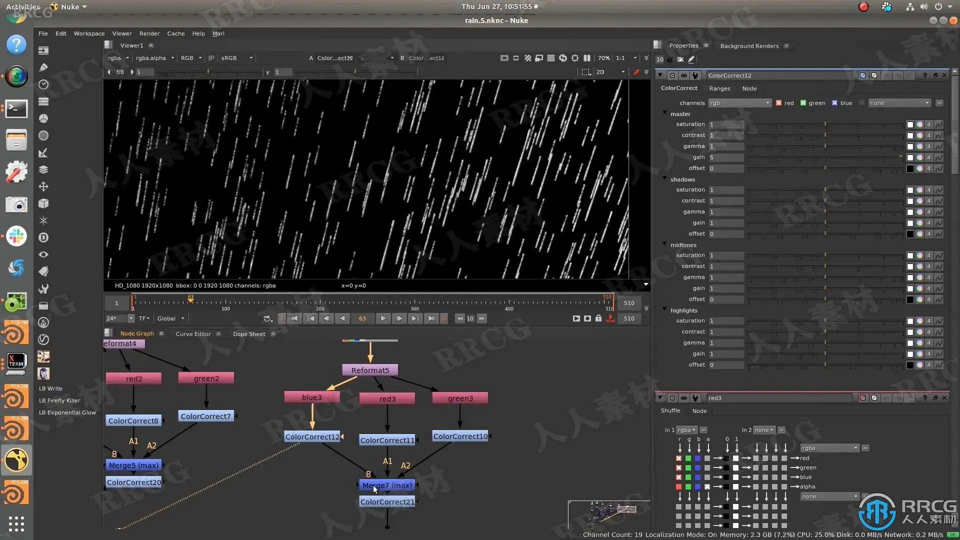Toggle the green channel checkbox
This screenshot has width=960, height=540.
pos(803,103)
